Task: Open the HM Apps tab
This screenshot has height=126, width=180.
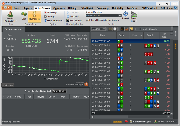Action: tap(73, 8)
